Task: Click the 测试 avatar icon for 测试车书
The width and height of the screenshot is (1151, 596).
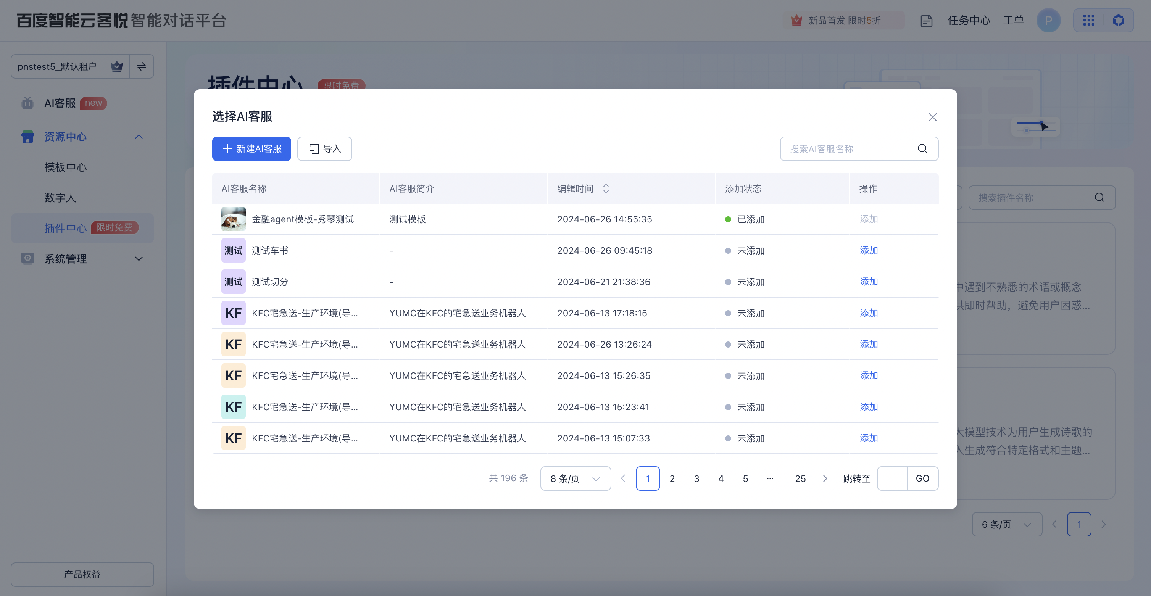Action: point(233,250)
